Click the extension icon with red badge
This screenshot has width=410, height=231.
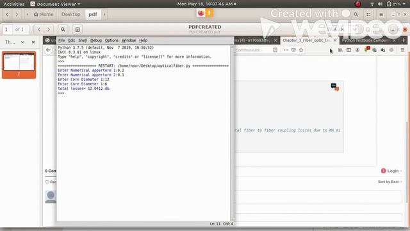pyautogui.click(x=366, y=49)
